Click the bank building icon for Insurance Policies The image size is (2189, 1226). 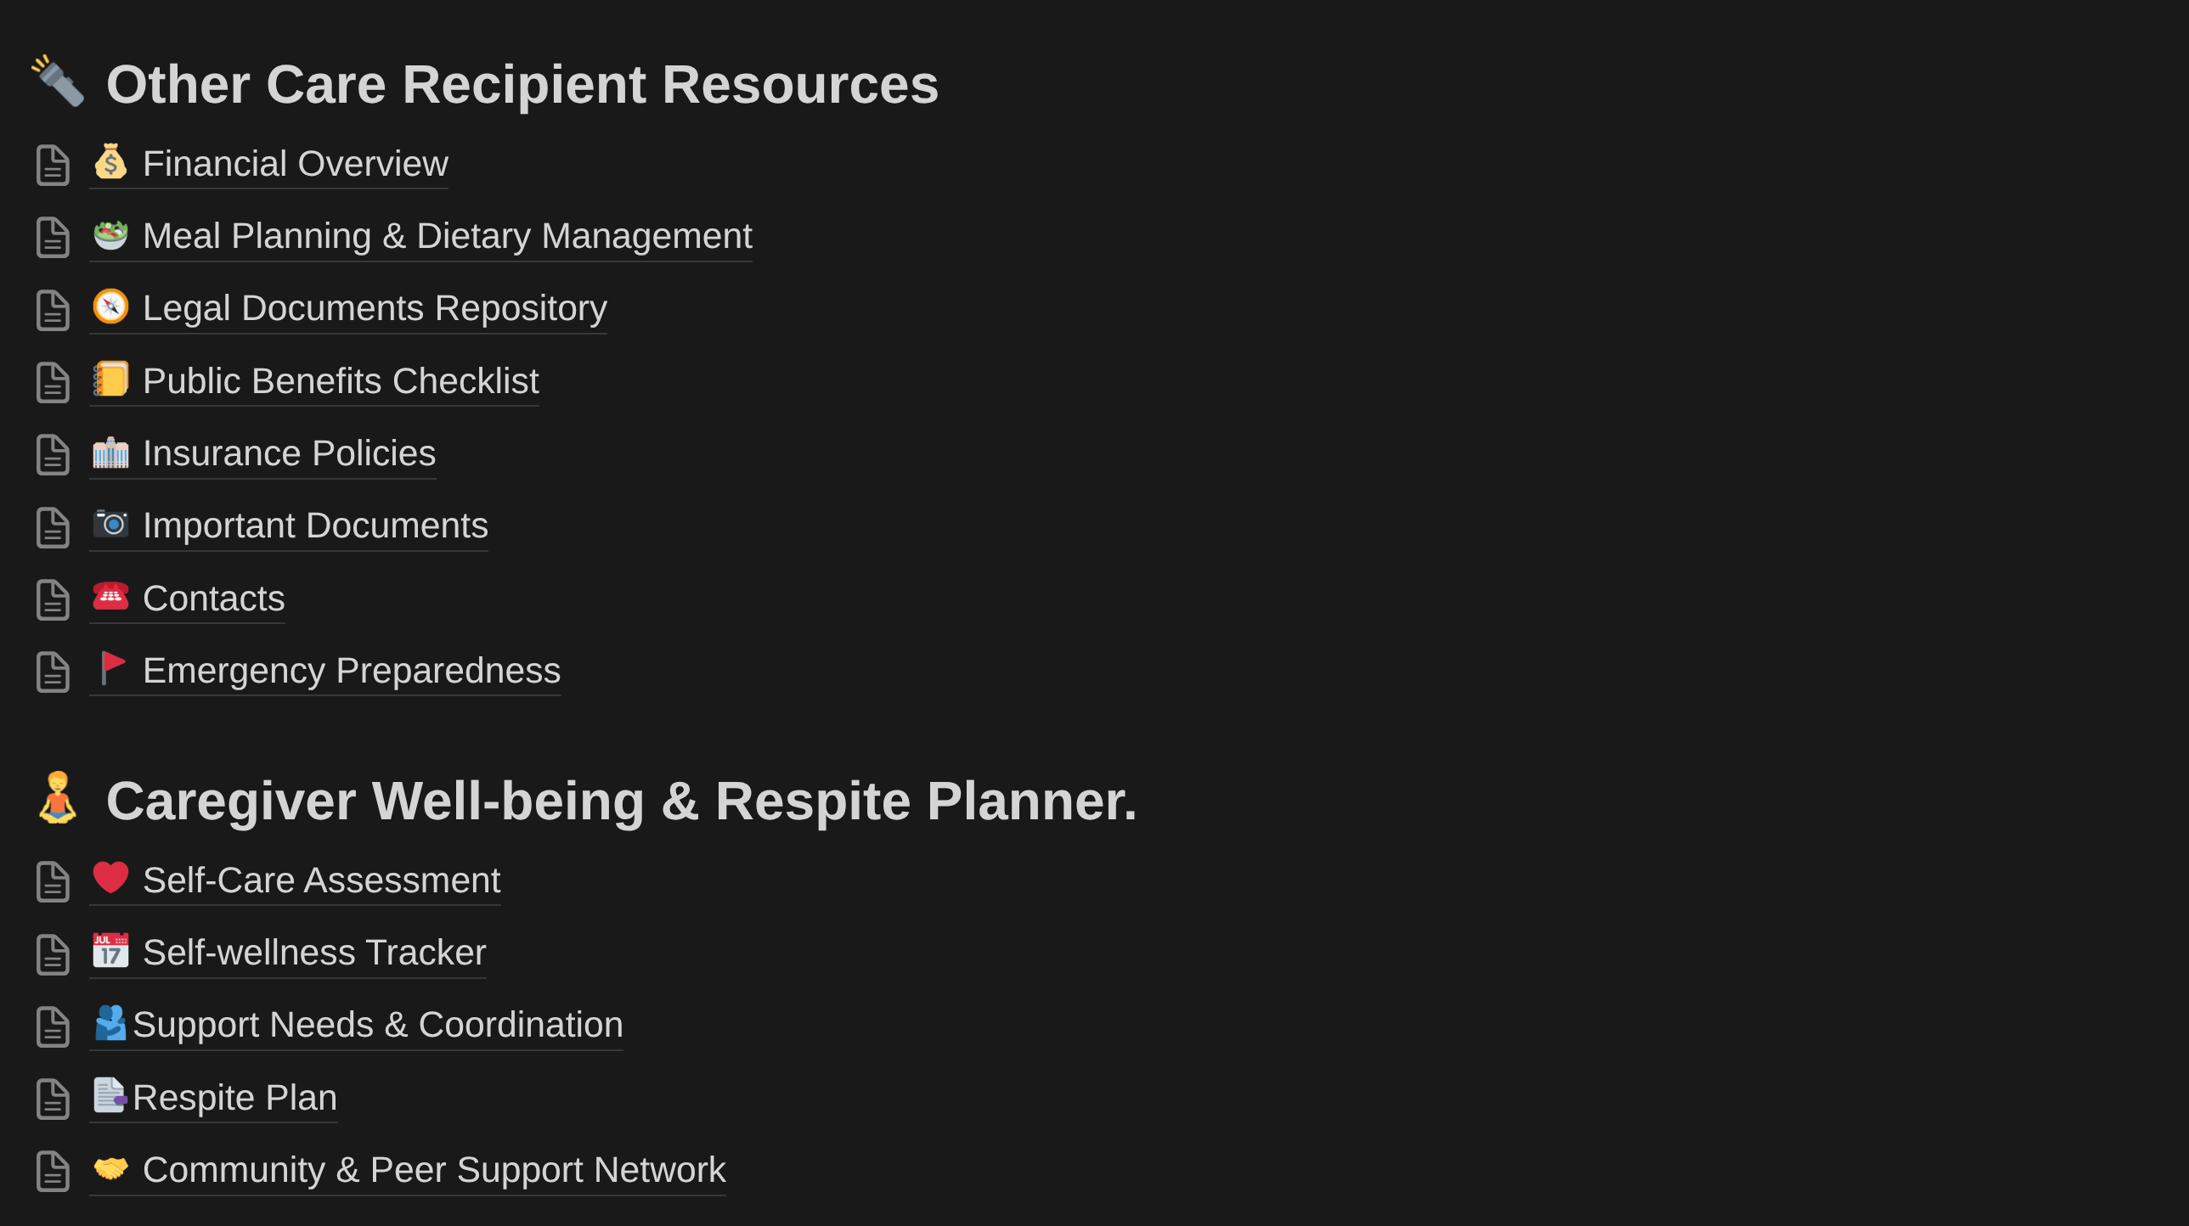coord(110,452)
